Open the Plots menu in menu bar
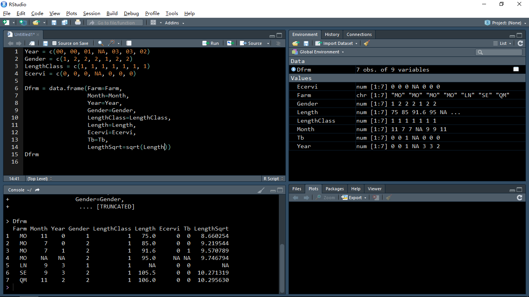 71,14
